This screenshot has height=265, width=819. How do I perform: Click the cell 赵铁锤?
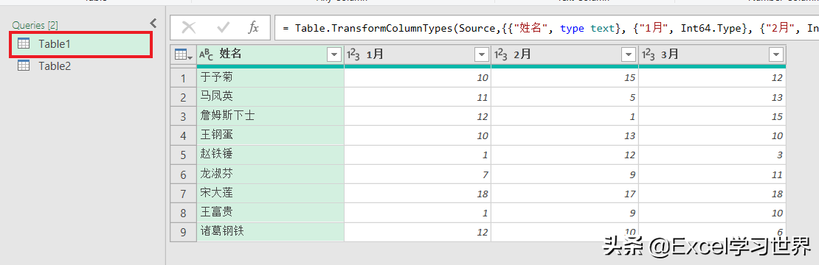(x=270, y=155)
